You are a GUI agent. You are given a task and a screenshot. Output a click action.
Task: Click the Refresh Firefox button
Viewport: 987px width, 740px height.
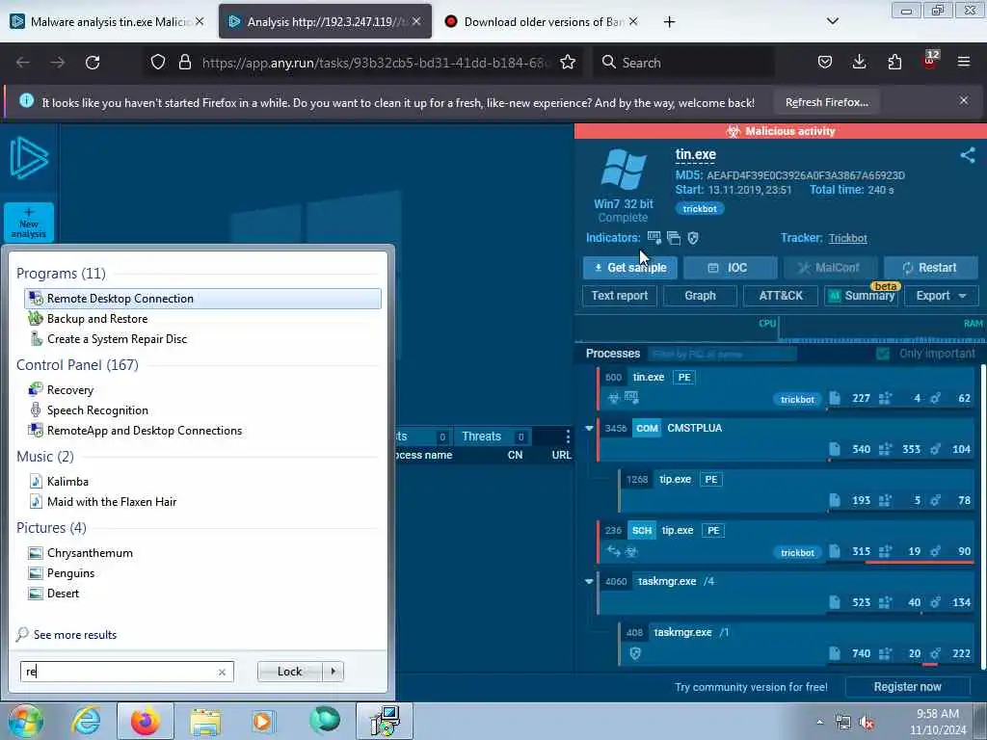pos(826,102)
